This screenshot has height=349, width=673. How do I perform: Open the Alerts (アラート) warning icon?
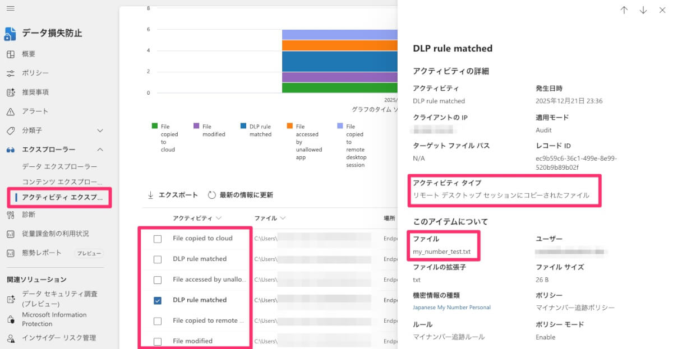tap(11, 111)
